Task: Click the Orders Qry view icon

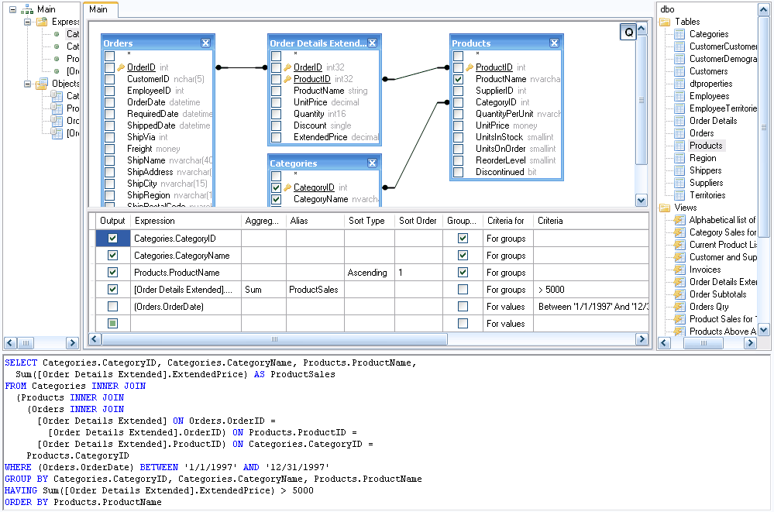Action: pos(679,307)
